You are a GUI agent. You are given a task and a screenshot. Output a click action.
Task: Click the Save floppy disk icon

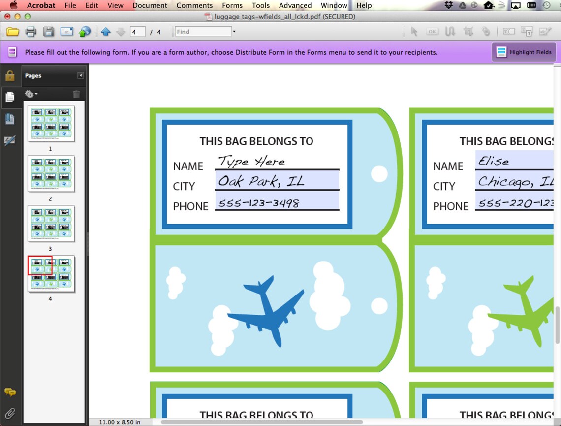[49, 32]
